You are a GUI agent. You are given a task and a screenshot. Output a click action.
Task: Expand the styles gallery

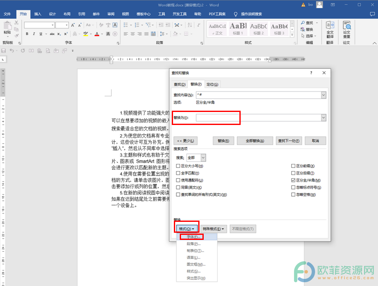click(292, 35)
